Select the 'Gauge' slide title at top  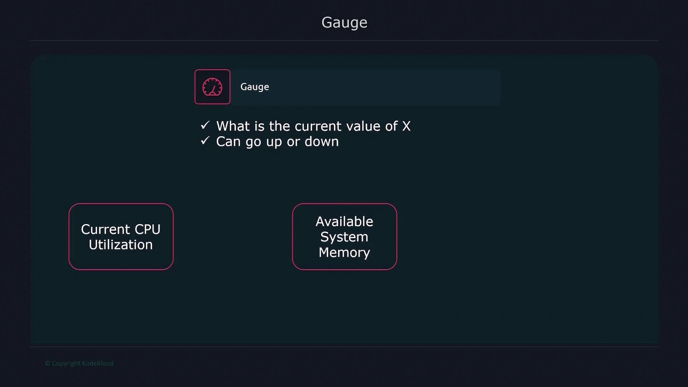(x=344, y=23)
